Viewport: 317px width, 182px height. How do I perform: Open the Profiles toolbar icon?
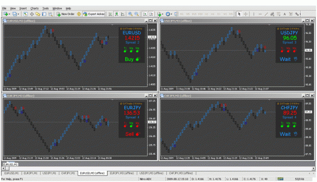point(14,14)
